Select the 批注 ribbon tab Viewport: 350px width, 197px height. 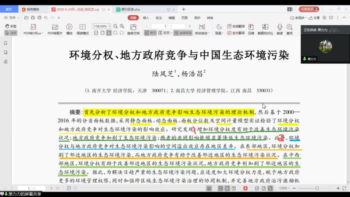click(159, 18)
